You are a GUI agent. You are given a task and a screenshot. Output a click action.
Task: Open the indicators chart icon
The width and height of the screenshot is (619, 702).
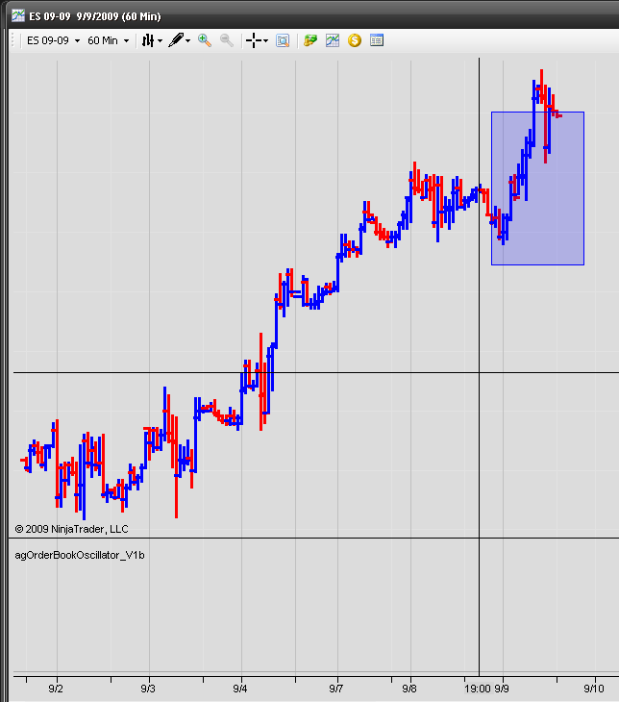pos(333,40)
